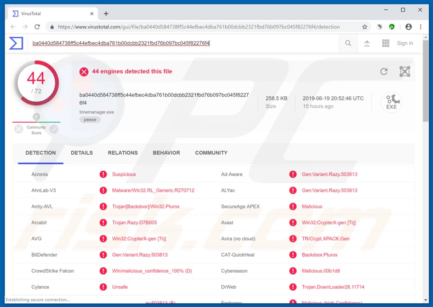This screenshot has width=433, height=307.
Task: Open Chrome three-dot menu
Action: pos(421,26)
